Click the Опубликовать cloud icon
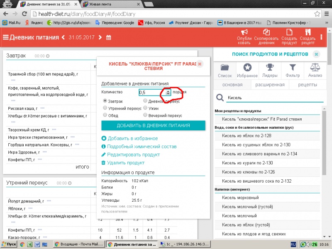 click(x=244, y=32)
